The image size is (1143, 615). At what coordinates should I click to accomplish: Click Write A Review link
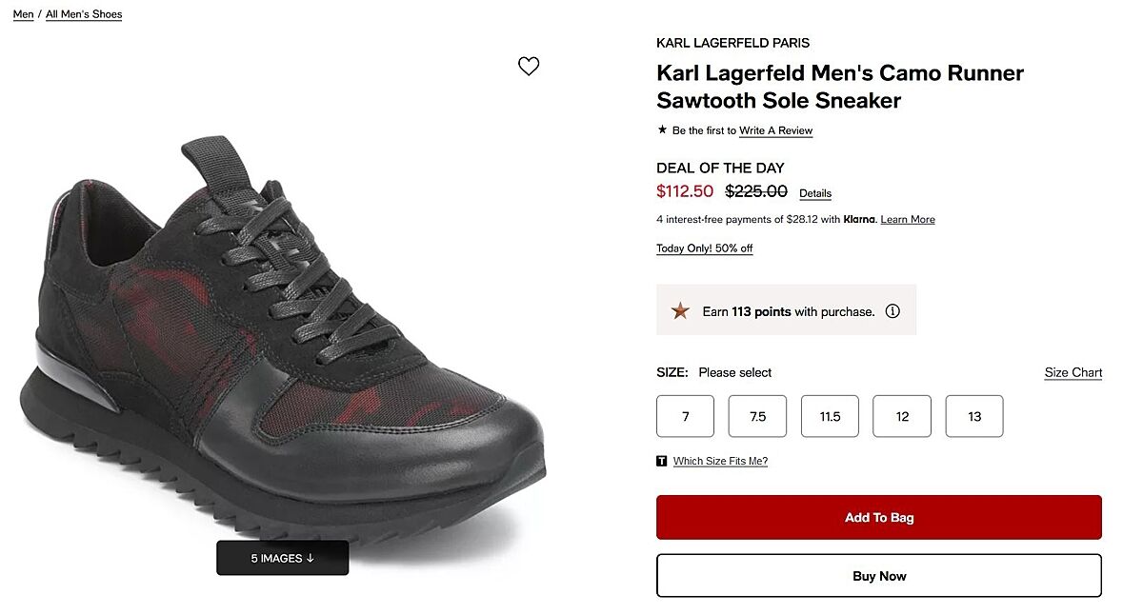pyautogui.click(x=775, y=130)
